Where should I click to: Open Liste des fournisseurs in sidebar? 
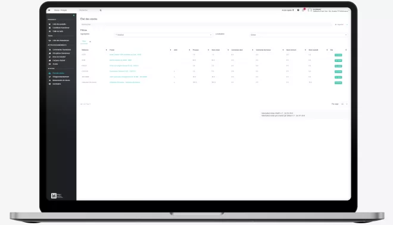pos(60,40)
